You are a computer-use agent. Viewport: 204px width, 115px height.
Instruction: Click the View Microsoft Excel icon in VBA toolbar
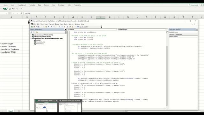[32, 27]
